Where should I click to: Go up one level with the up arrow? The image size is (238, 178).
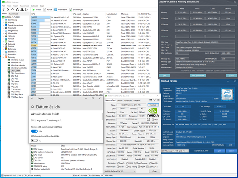coord(13,10)
